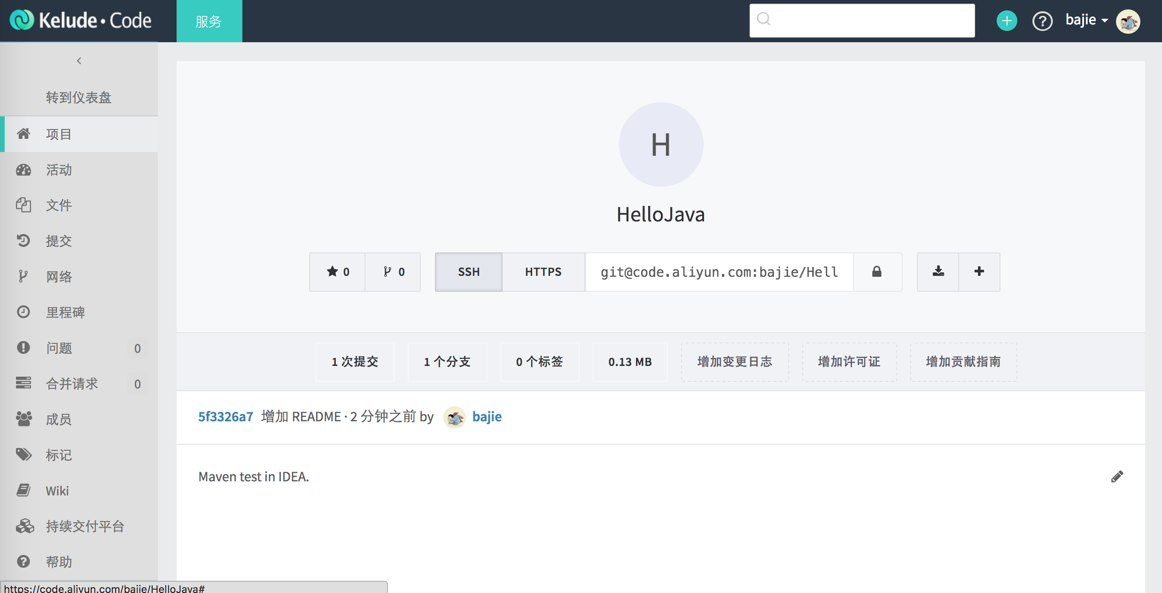Image resolution: width=1162 pixels, height=593 pixels.
Task: Click inside the git clone URL field
Action: 719,272
